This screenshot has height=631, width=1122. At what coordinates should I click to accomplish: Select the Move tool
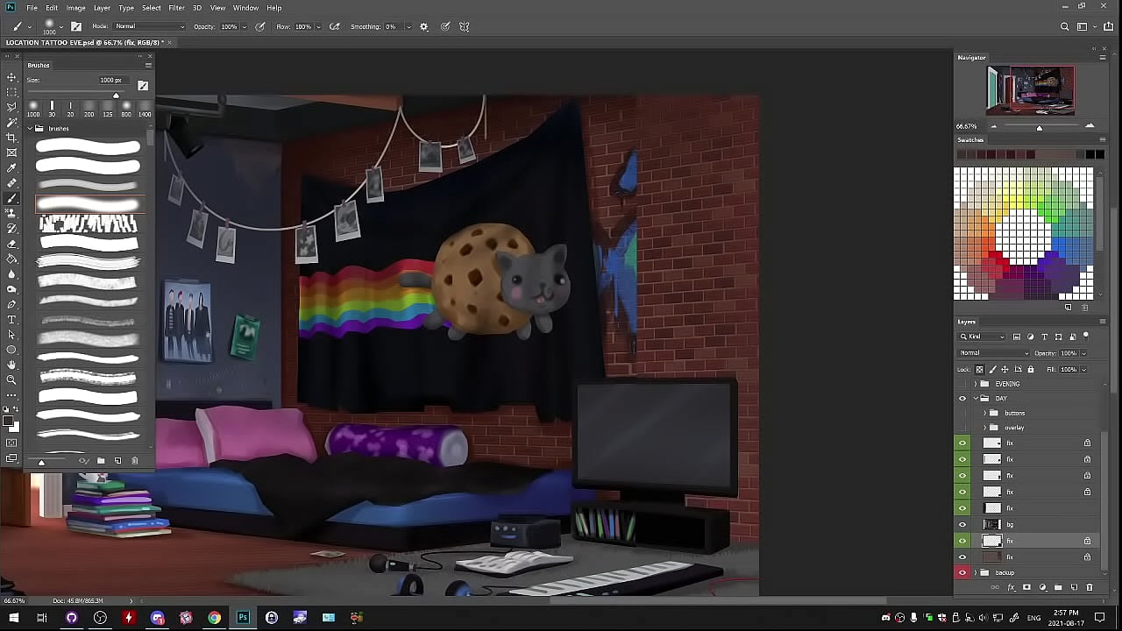[x=11, y=78]
